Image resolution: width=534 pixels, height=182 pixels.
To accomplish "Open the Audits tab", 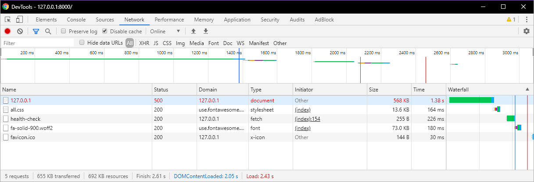I will (297, 20).
